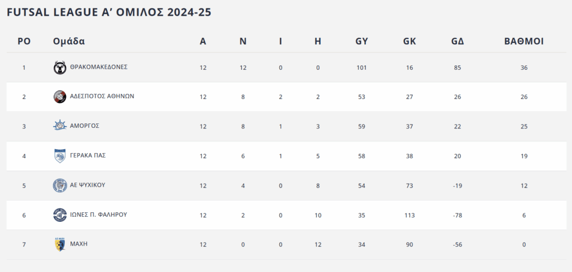Screen dimensions: 572x272
Task: Sort by the GY column header
Action: point(361,41)
